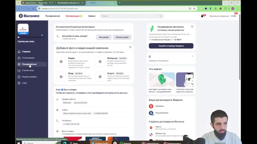Bookmark this page with the star icon
This screenshot has height=144, width=257.
194,8
